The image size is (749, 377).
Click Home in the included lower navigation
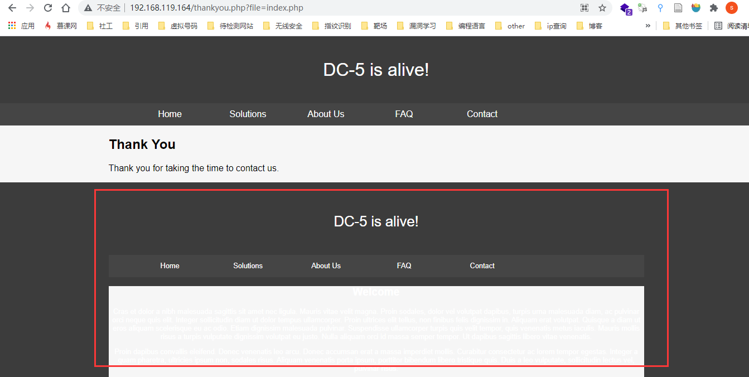pos(170,265)
